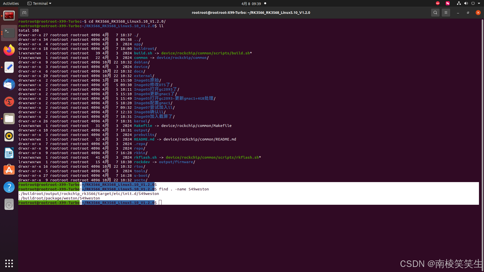The width and height of the screenshot is (484, 272).
Task: Open the text editor dock icon
Action: [x=9, y=67]
